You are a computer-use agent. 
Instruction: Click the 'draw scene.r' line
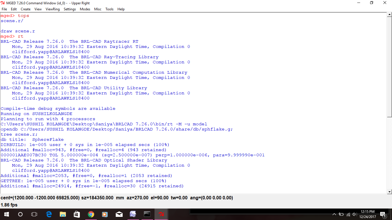[18, 31]
